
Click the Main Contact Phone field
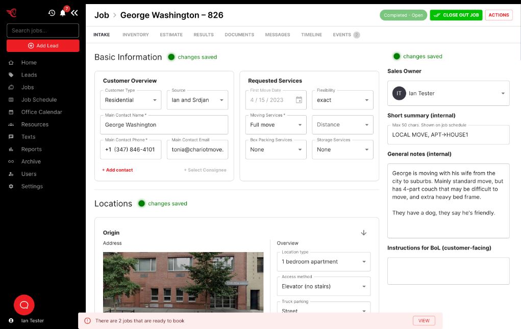131,150
